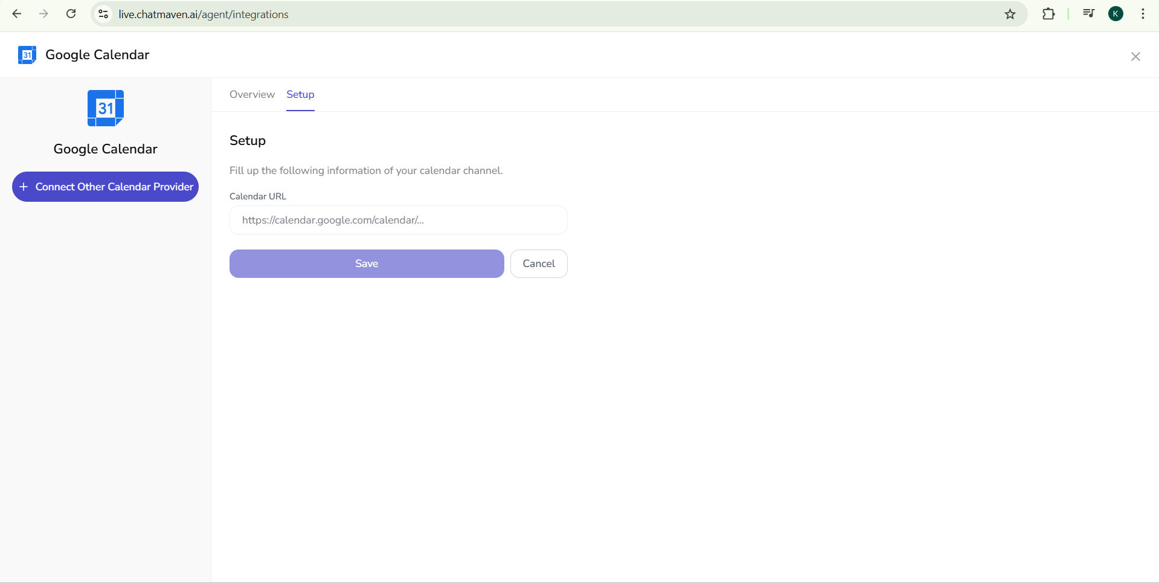Click the Save button
The image size is (1159, 583).
pos(367,263)
